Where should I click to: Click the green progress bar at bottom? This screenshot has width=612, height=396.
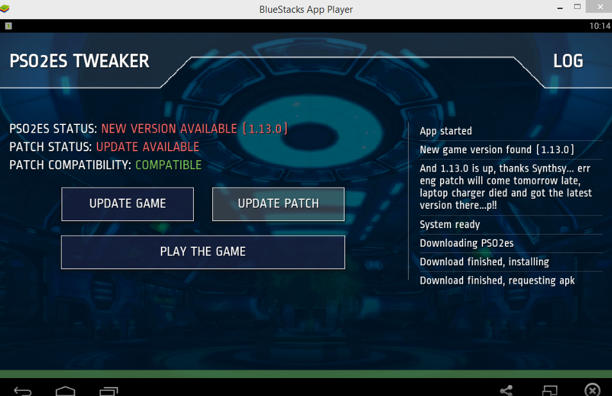(x=306, y=374)
